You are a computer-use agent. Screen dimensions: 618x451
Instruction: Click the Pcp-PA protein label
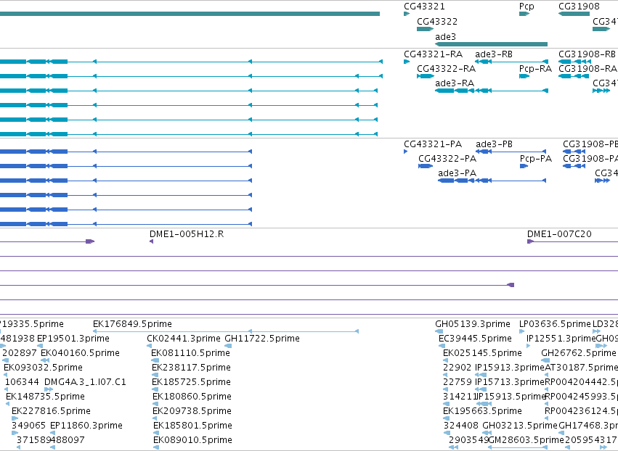[x=536, y=159]
